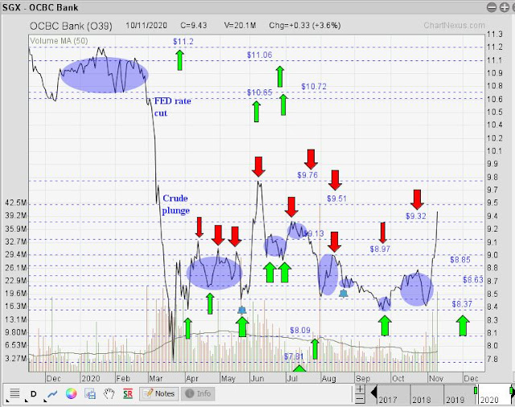Click the green range handle before 2020
The width and height of the screenshot is (515, 407).
[x=476, y=390]
